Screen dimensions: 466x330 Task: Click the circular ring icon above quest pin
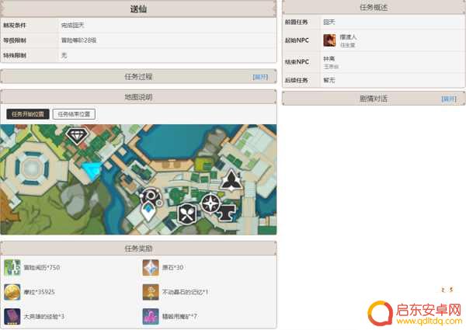click(x=151, y=196)
